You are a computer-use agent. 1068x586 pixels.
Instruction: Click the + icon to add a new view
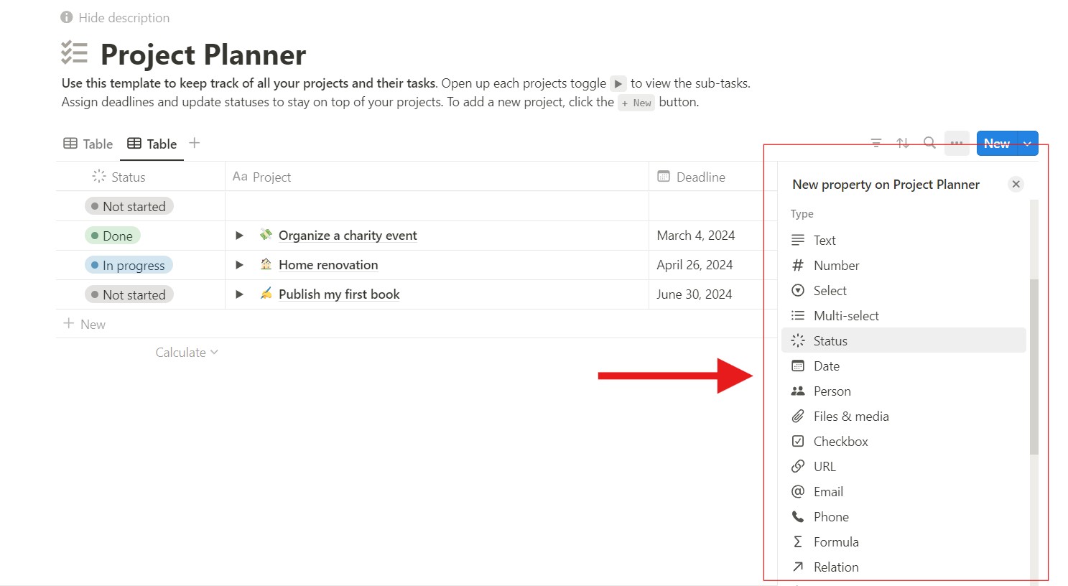[194, 143]
